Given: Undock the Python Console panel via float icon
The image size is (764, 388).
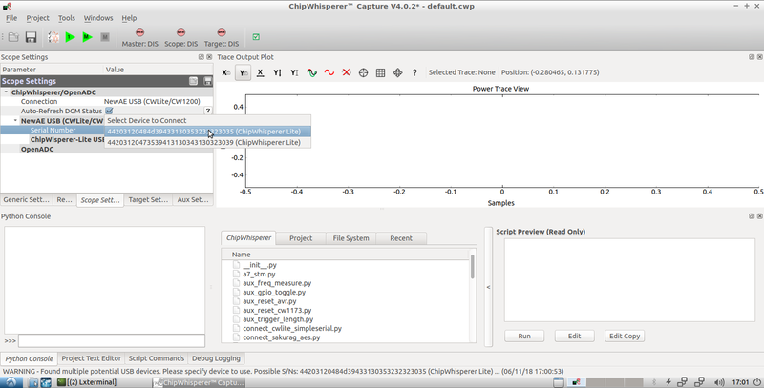Looking at the screenshot, I should pos(752,215).
